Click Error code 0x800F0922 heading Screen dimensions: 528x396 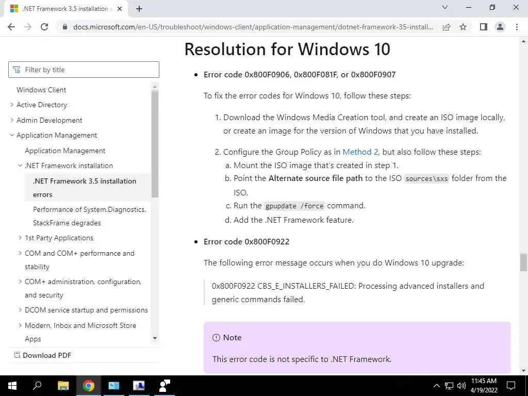pos(246,242)
